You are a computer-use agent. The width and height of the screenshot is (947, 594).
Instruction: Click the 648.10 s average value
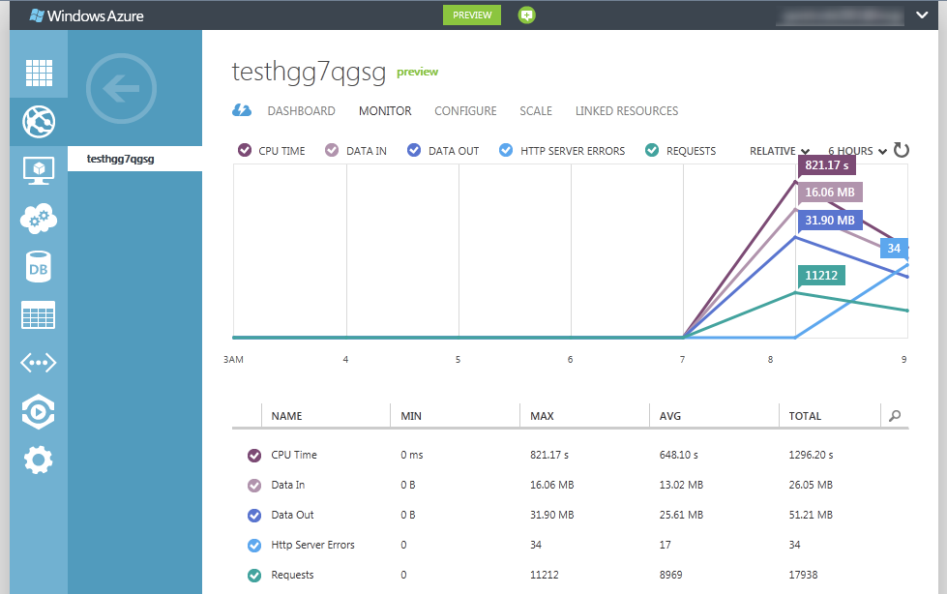[x=679, y=455]
